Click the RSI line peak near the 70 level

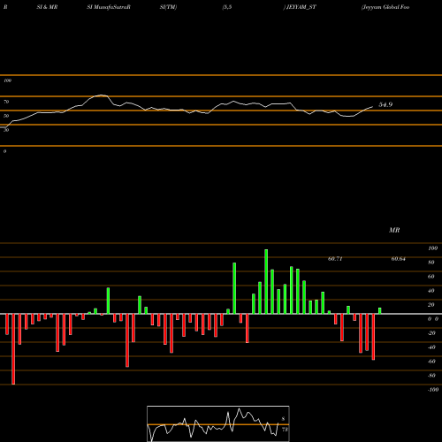click(x=102, y=95)
